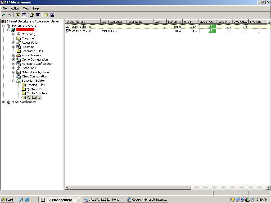This screenshot has width=271, height=203.
Task: Expand the Network Configuration node
Action: pyautogui.click(x=13, y=72)
